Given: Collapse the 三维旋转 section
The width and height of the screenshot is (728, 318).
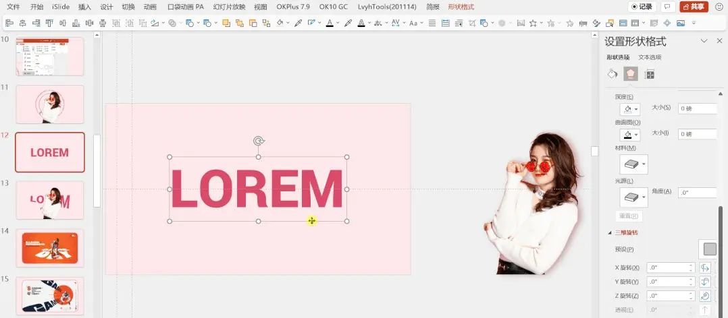Looking at the screenshot, I should [x=610, y=233].
